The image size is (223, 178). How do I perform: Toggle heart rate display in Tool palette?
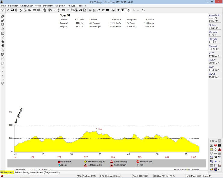click(x=215, y=145)
